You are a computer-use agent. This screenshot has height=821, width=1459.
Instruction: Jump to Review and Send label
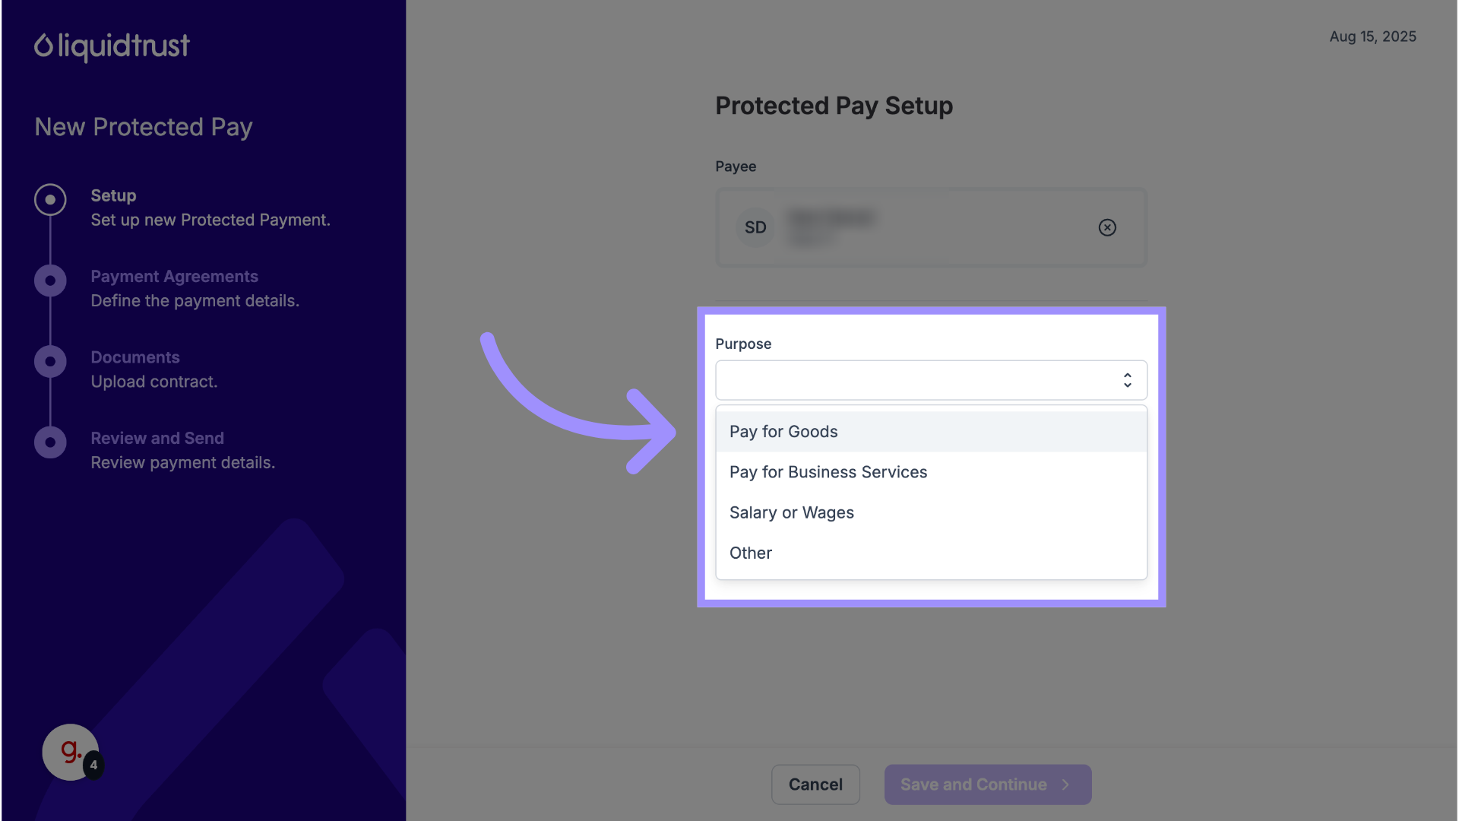click(157, 439)
